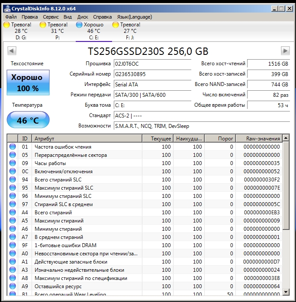Click status orb for attribute A6
The height and width of the screenshot is (302, 296).
(x=13, y=229)
